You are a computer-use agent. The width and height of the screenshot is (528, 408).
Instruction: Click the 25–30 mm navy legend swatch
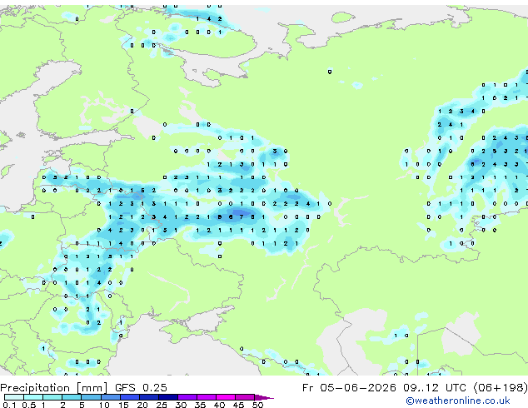(x=167, y=397)
